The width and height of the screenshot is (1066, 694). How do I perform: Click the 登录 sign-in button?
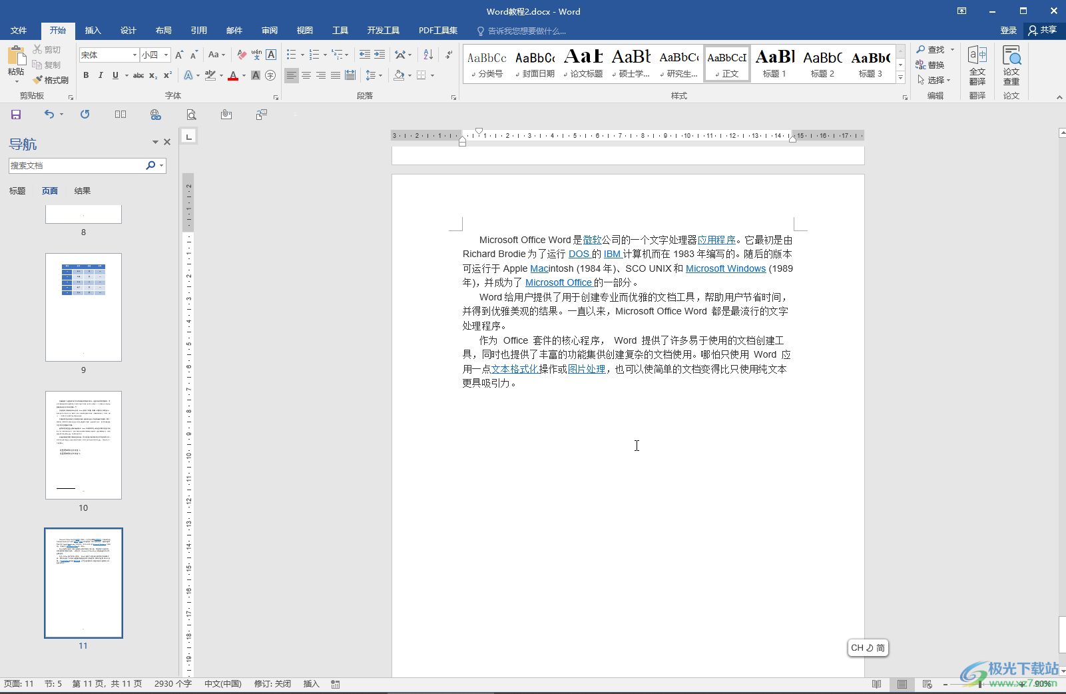coord(1008,31)
